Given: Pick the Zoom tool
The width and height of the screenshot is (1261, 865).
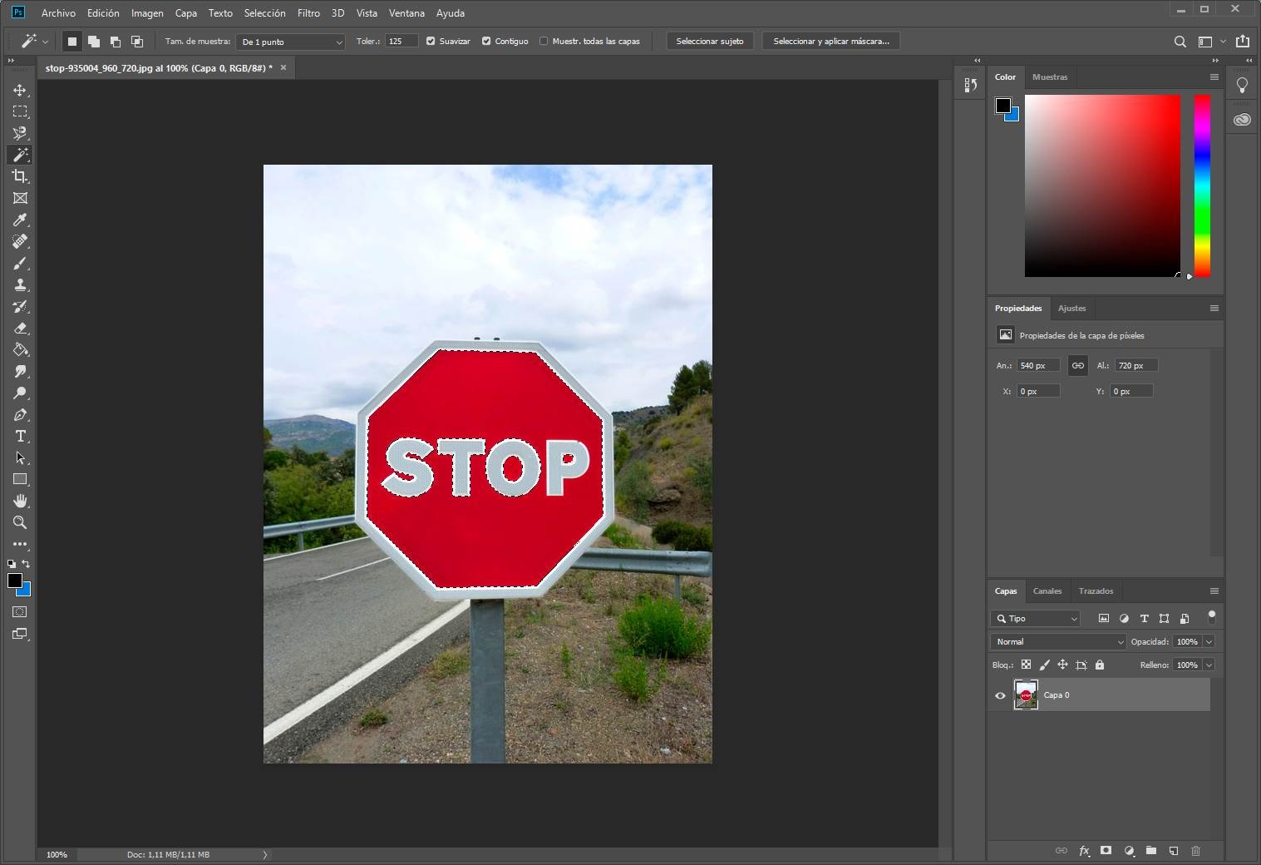Looking at the screenshot, I should click(x=20, y=522).
